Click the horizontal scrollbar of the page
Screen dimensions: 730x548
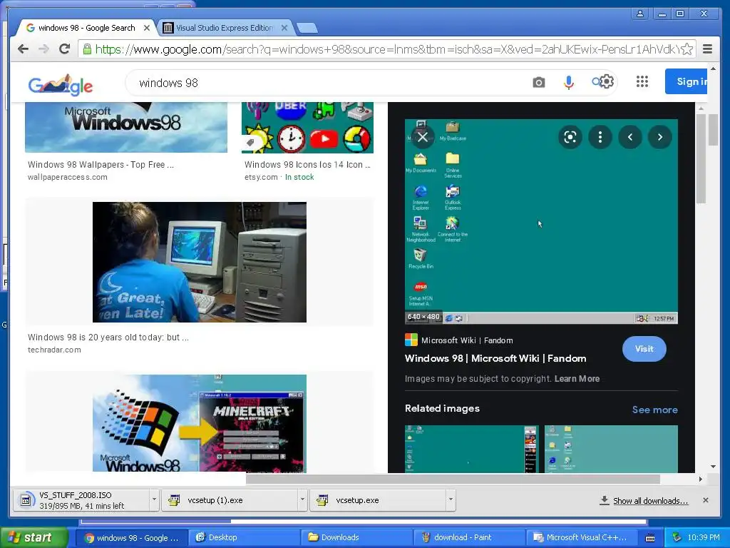click(453, 479)
